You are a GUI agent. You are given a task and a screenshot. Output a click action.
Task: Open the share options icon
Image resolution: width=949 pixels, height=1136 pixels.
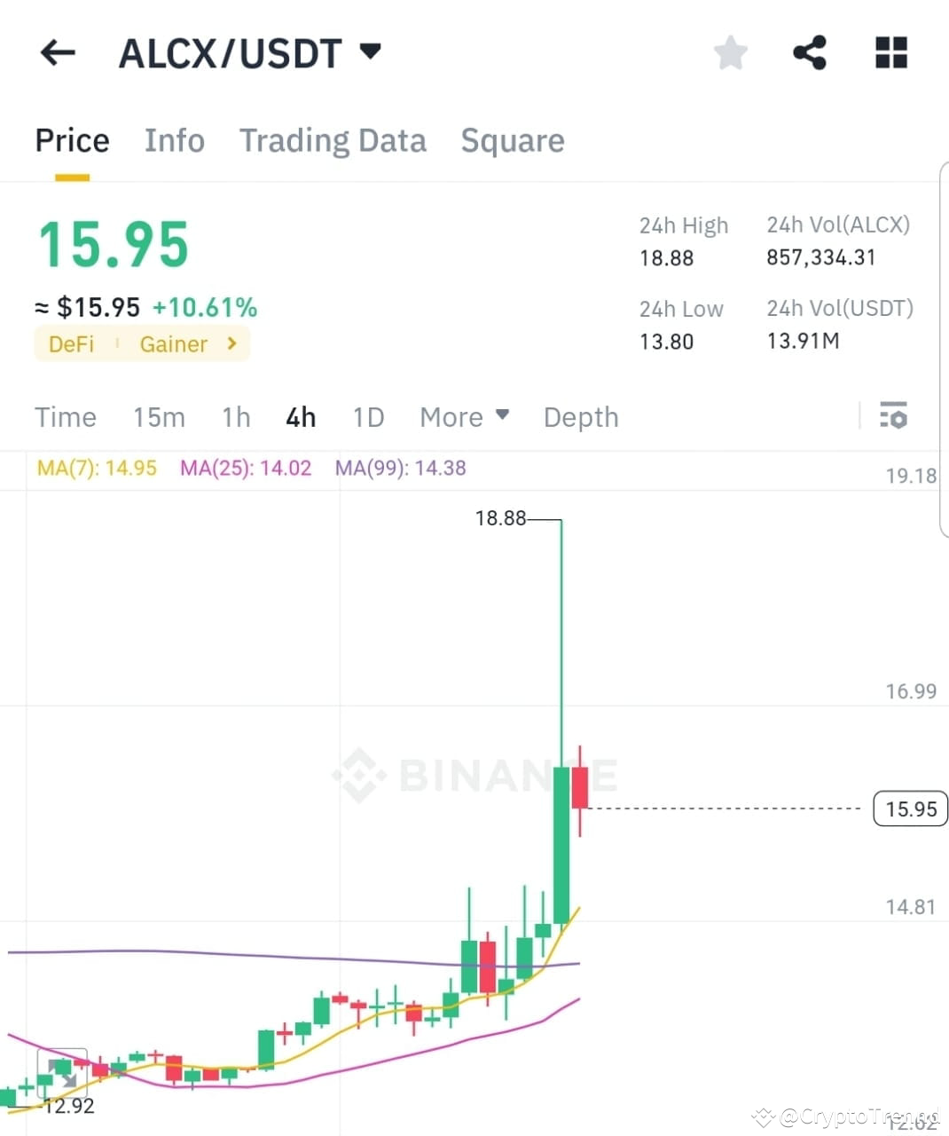[810, 52]
